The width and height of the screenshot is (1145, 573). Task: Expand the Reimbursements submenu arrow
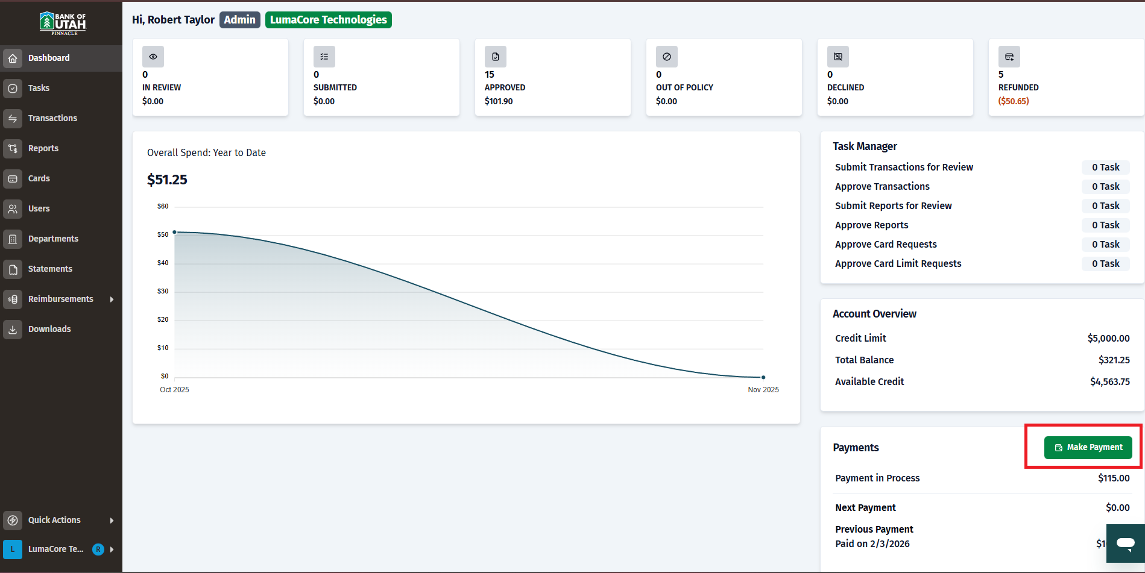[112, 299]
